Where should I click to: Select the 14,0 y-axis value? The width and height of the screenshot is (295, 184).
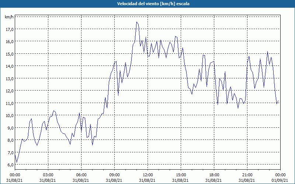pos(9,66)
